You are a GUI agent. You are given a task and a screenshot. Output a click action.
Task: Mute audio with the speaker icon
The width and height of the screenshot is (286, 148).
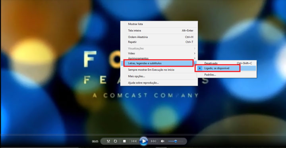pyautogui.click(x=162, y=141)
